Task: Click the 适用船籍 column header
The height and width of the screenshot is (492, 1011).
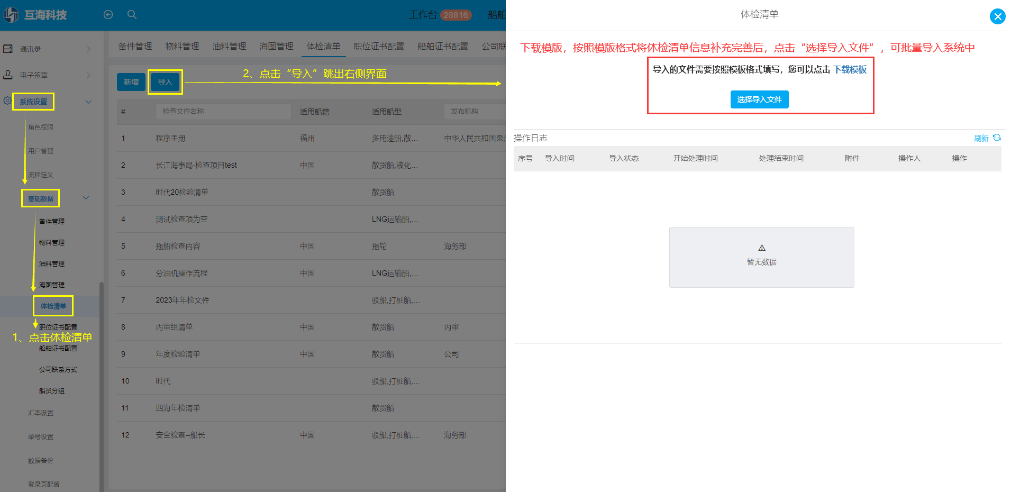Action: click(314, 112)
